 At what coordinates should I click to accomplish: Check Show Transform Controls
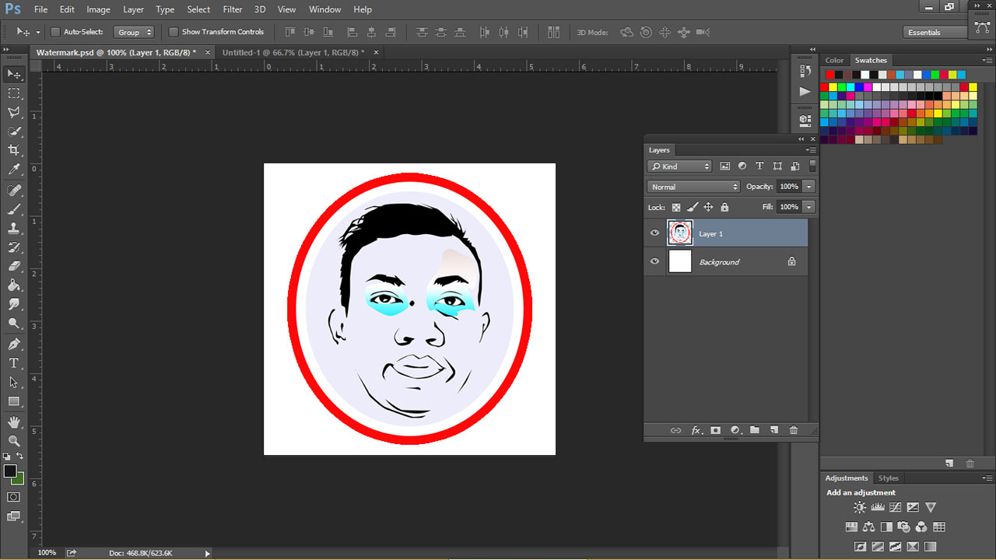(174, 33)
